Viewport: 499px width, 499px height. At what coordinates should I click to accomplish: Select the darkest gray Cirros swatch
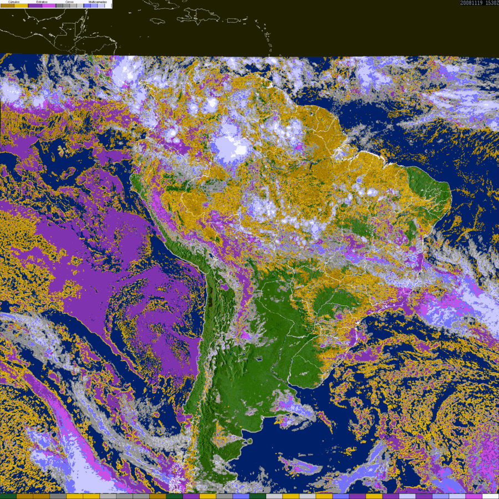point(59,6)
